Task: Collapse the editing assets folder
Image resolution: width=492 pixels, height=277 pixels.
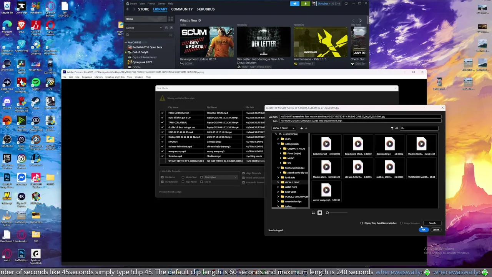Action: 278,144
